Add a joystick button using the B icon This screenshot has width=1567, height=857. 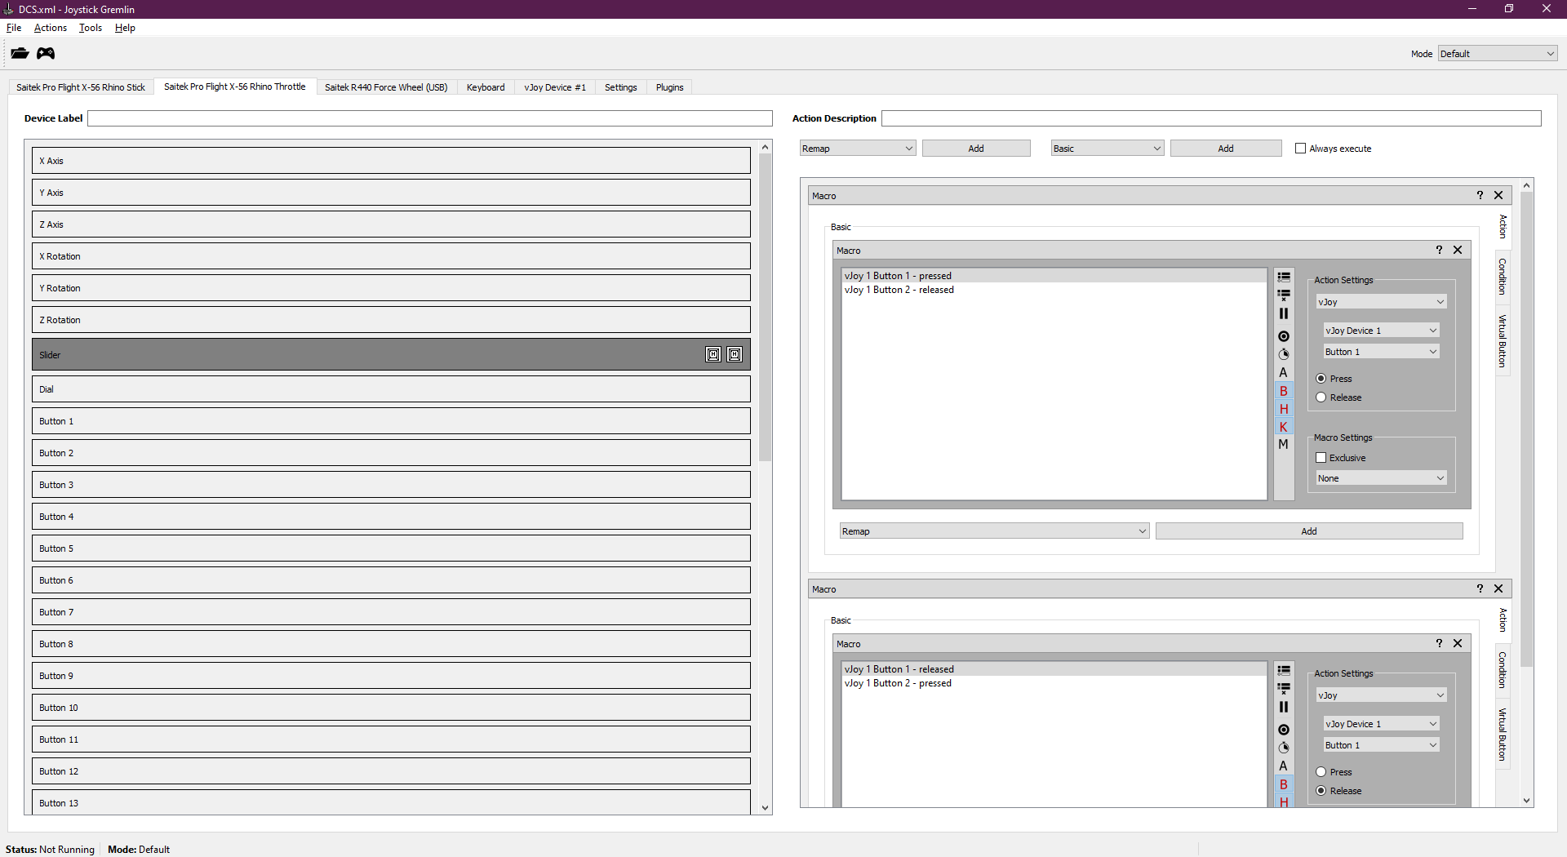click(1283, 391)
